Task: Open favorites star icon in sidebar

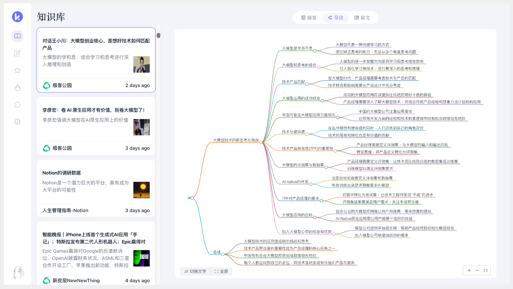Action: pos(17,70)
